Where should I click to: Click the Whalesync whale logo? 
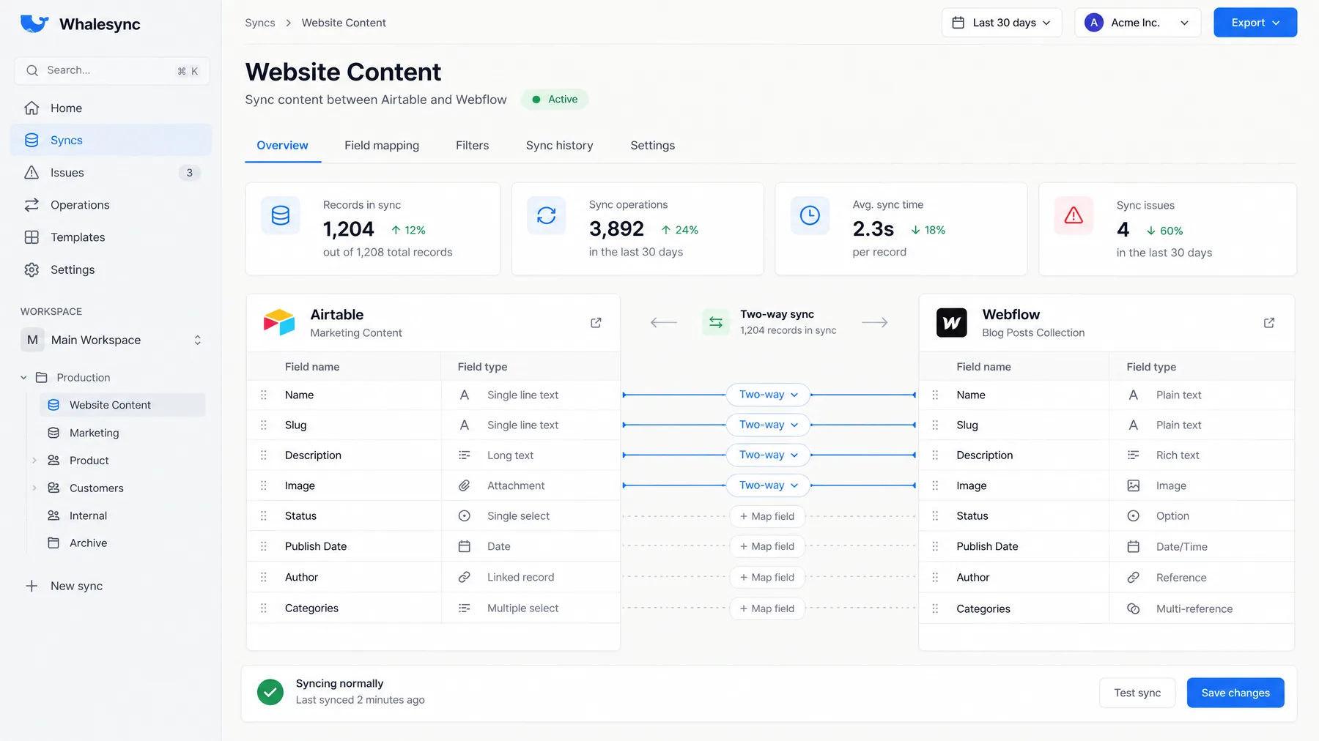(x=34, y=23)
